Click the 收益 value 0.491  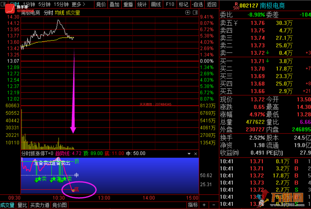tap(258, 153)
